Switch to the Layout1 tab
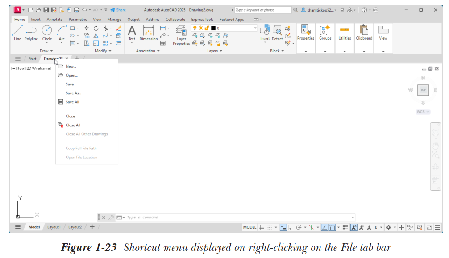The image size is (449, 258). point(54,227)
